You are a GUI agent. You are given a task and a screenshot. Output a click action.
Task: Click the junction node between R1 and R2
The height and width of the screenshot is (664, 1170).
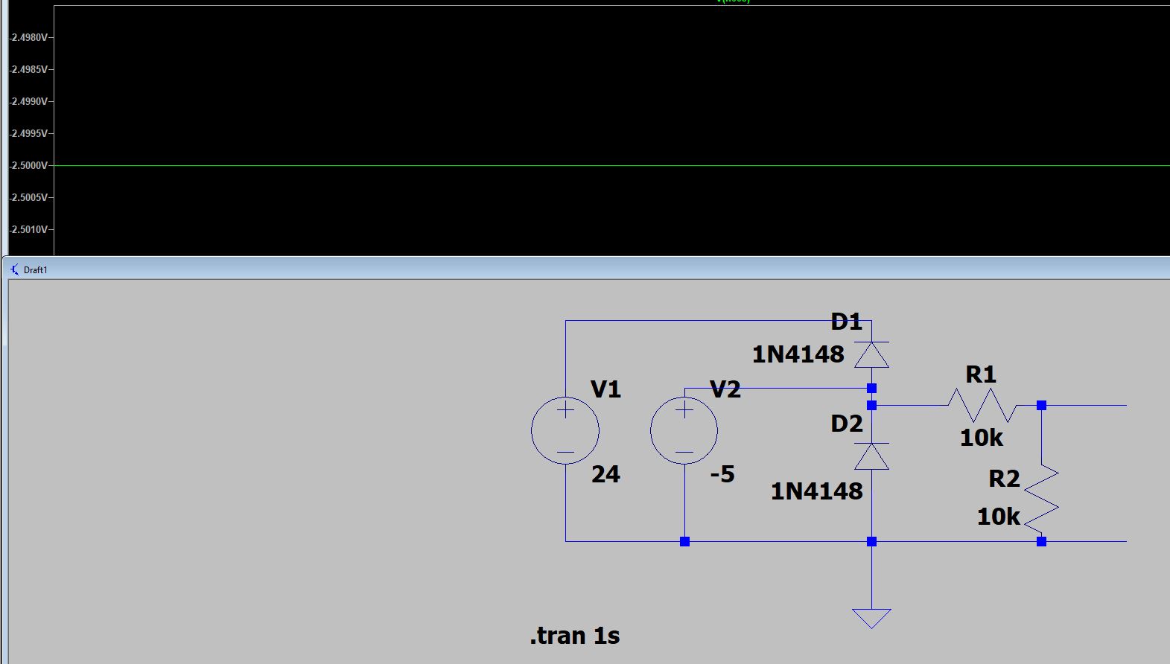click(x=1041, y=406)
